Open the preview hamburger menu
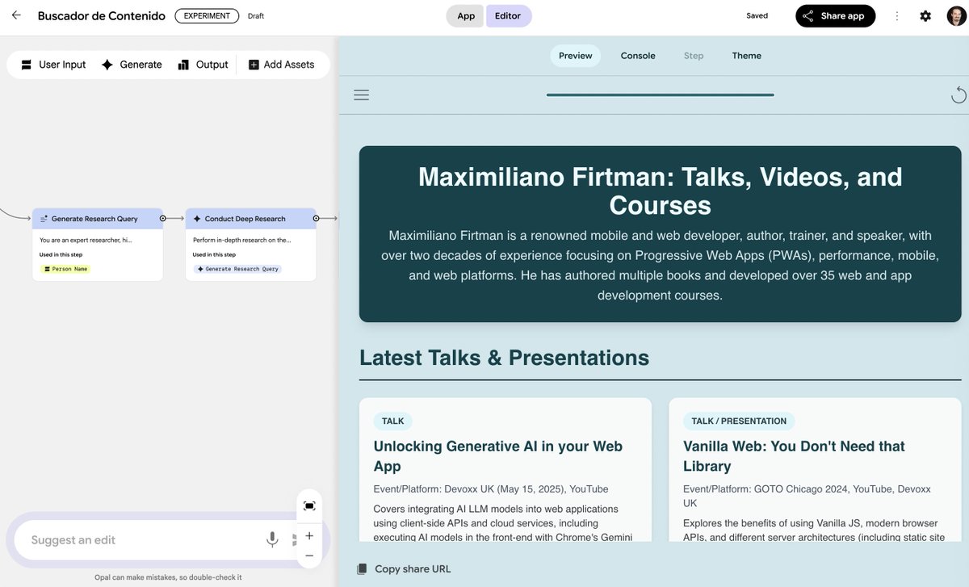The width and height of the screenshot is (969, 587). point(361,94)
